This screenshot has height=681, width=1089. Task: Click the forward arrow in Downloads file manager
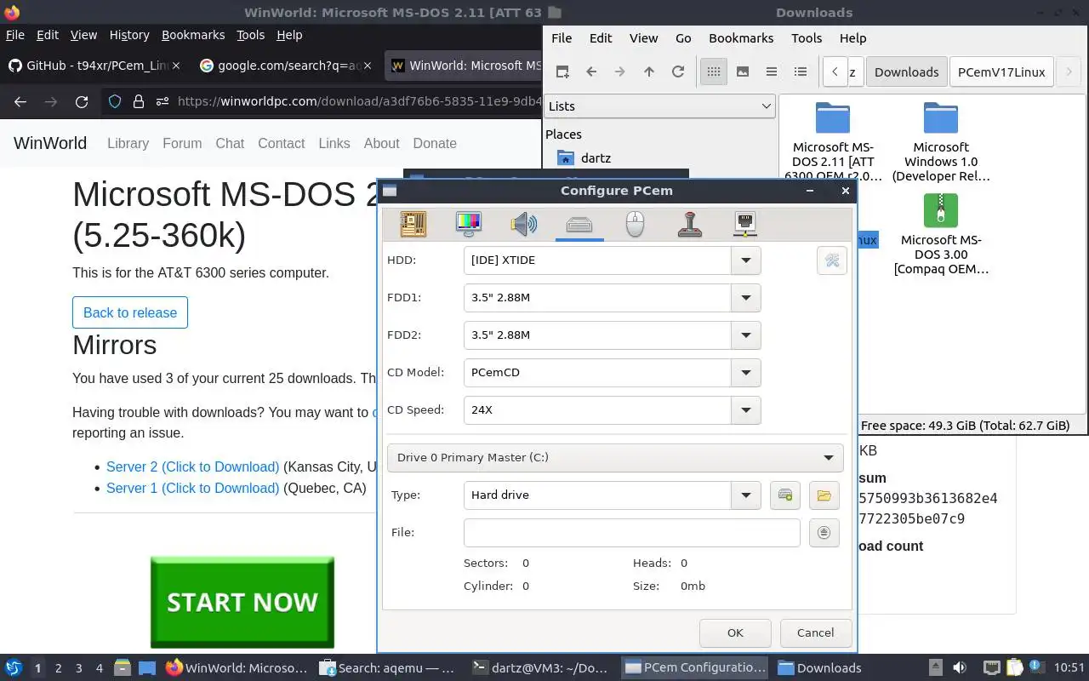(x=620, y=72)
